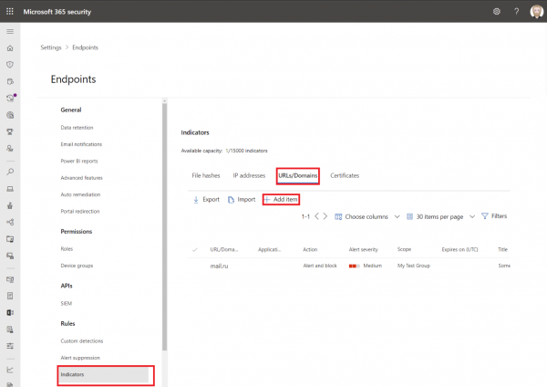The height and width of the screenshot is (387, 547).
Task: Click the Endpoints breadcrumb link
Action: [85, 47]
